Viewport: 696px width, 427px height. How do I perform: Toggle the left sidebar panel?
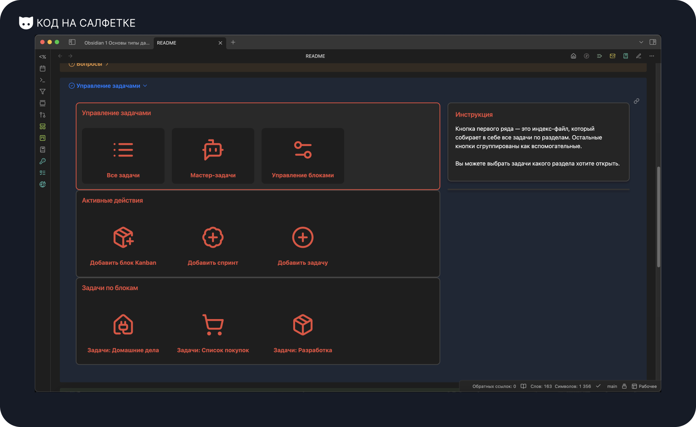(x=72, y=42)
